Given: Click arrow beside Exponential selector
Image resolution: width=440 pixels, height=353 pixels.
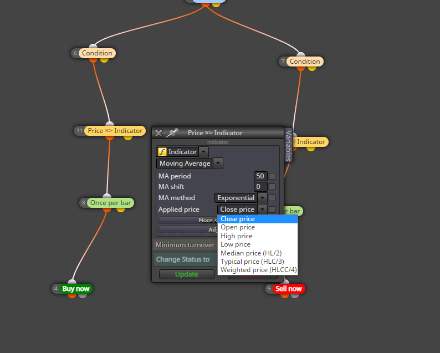Looking at the screenshot, I should (x=262, y=198).
